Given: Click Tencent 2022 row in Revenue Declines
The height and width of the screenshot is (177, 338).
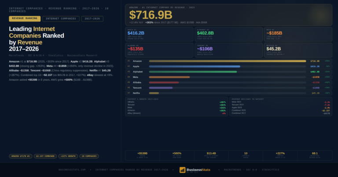Looking at the screenshot, I should click(281, 105).
